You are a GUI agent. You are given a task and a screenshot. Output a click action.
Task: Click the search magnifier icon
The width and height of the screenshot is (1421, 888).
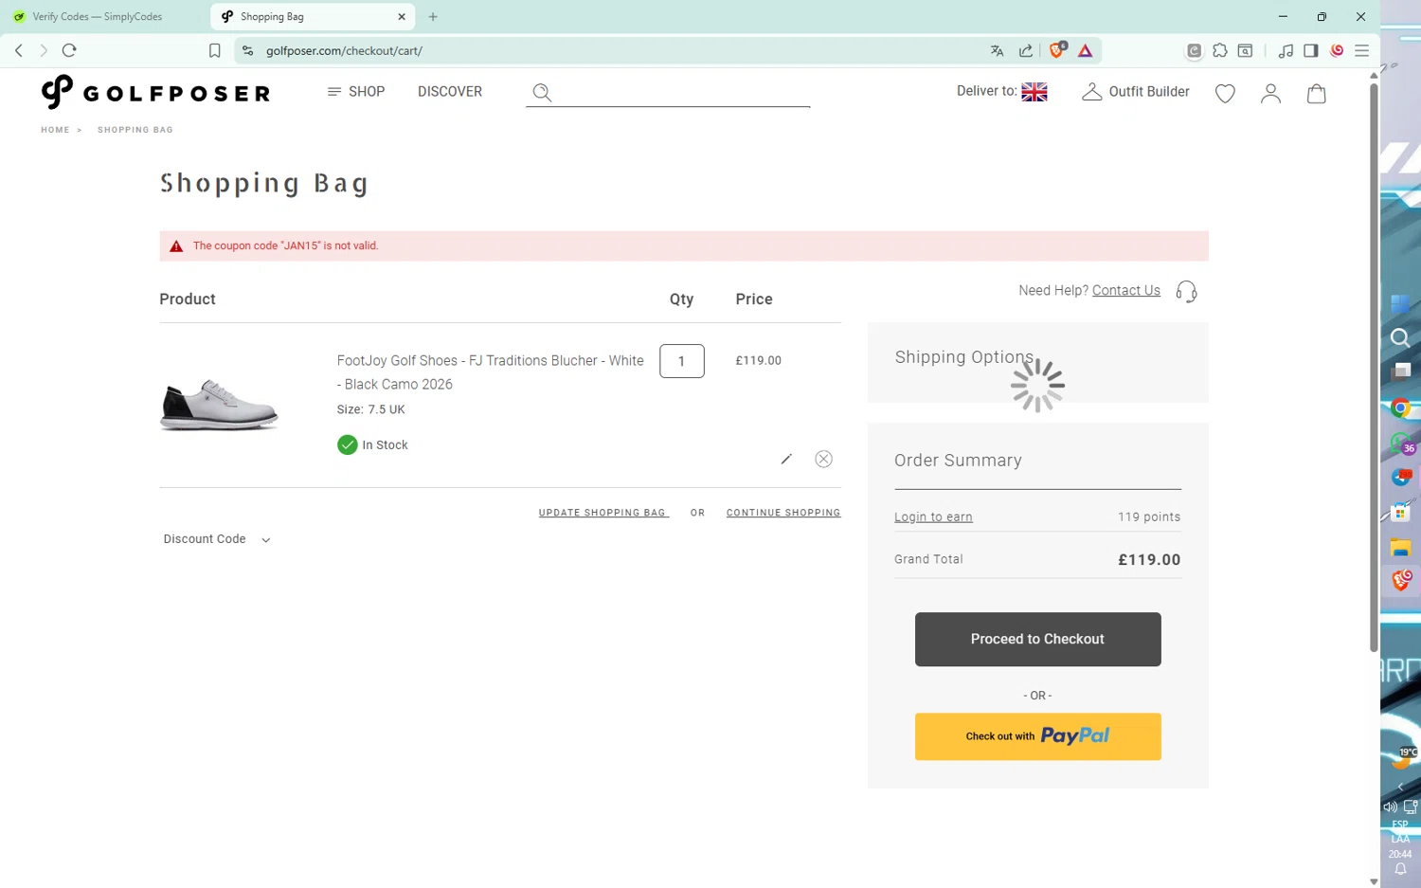[542, 92]
